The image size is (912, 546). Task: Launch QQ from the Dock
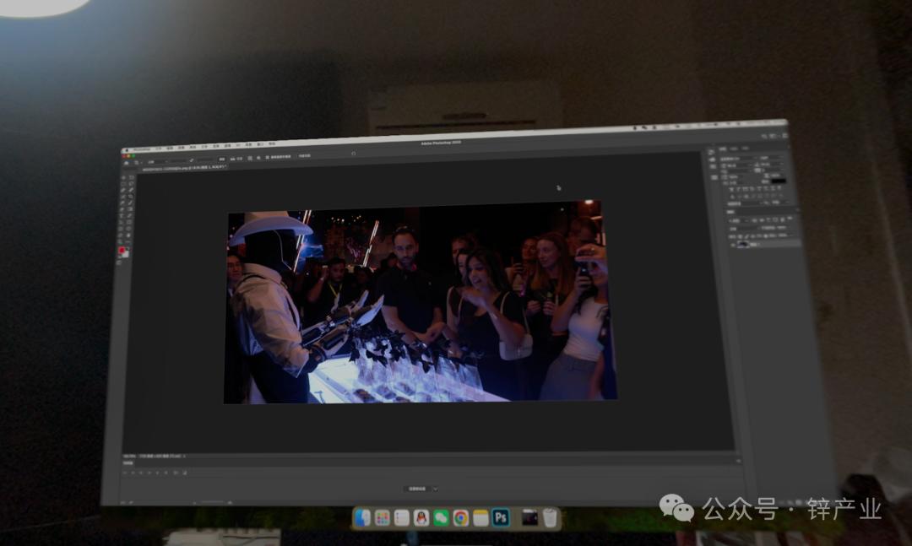421,517
